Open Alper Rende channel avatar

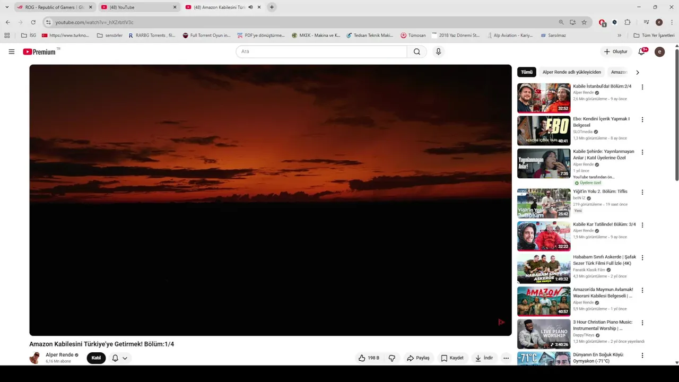click(34, 358)
